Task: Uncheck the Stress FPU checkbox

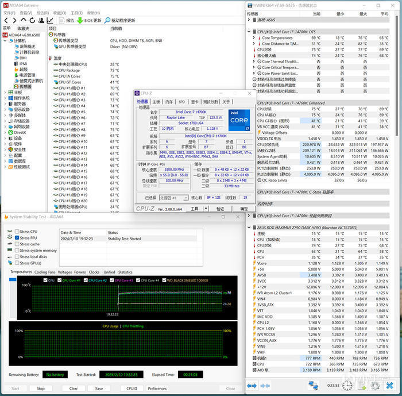Action: [x=17, y=238]
